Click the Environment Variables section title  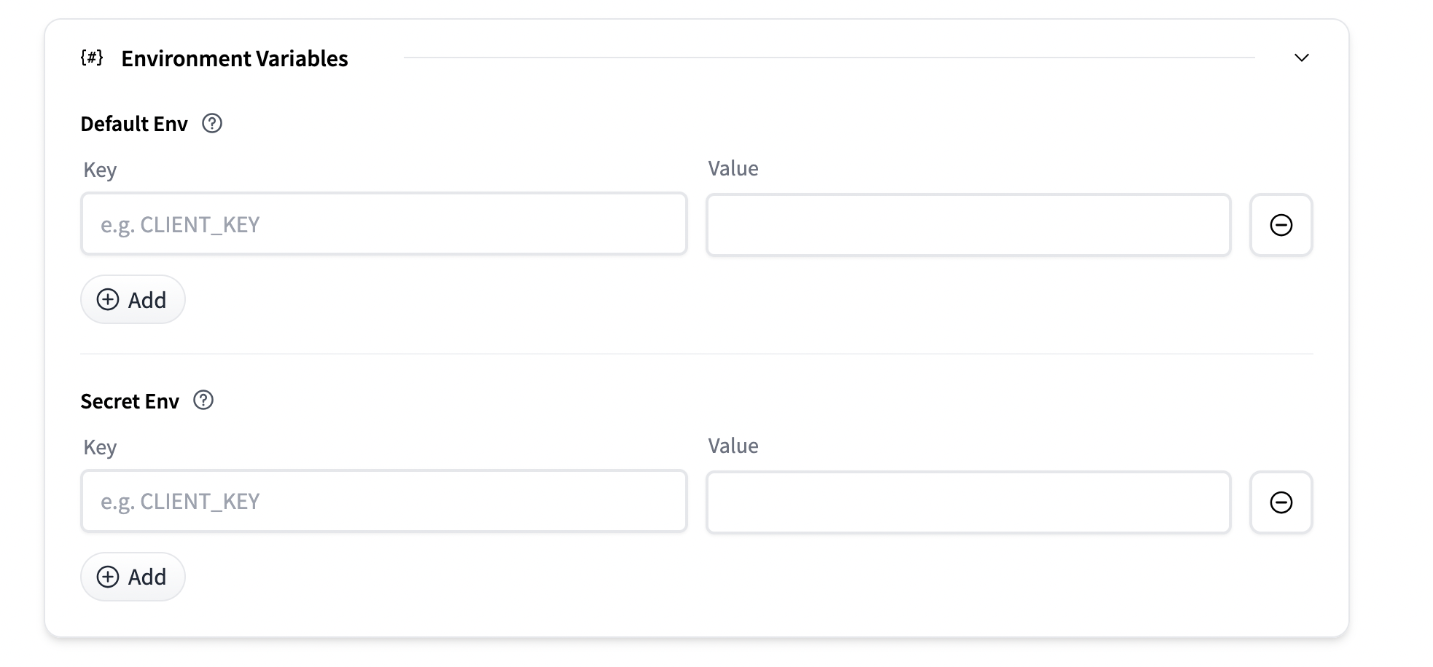point(234,58)
